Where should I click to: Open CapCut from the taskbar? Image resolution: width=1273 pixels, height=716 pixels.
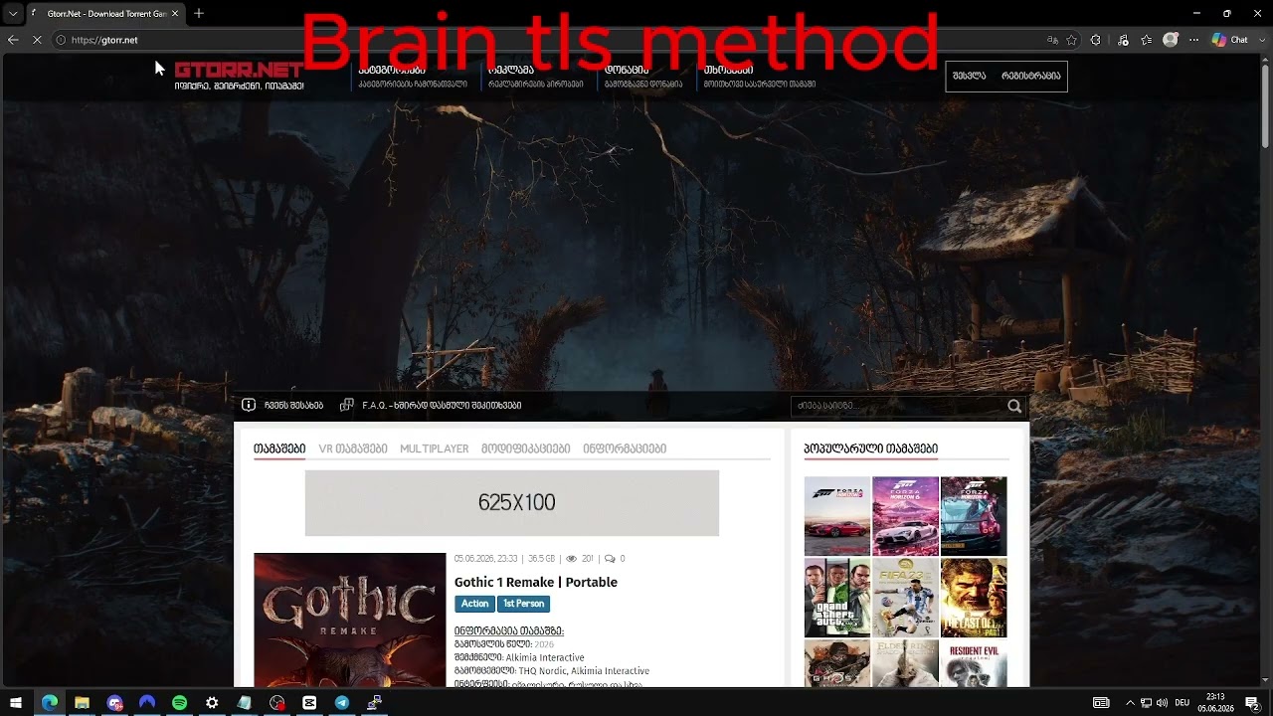309,702
